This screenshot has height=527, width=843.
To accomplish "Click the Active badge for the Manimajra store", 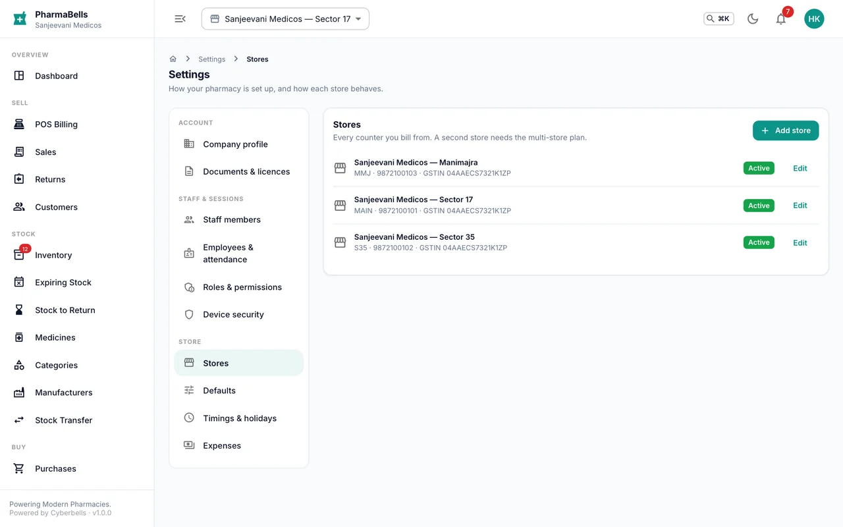I will pyautogui.click(x=759, y=168).
